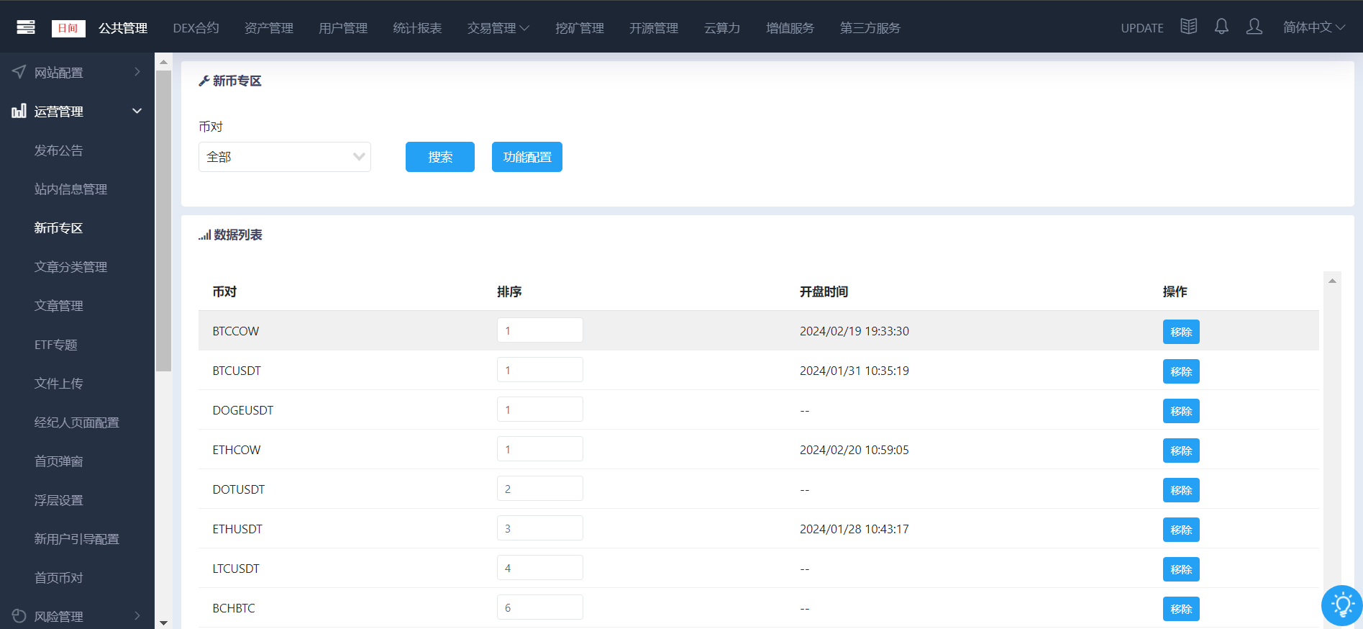The height and width of the screenshot is (629, 1363).
Task: Open the 增值服务 top menu
Action: coord(790,28)
